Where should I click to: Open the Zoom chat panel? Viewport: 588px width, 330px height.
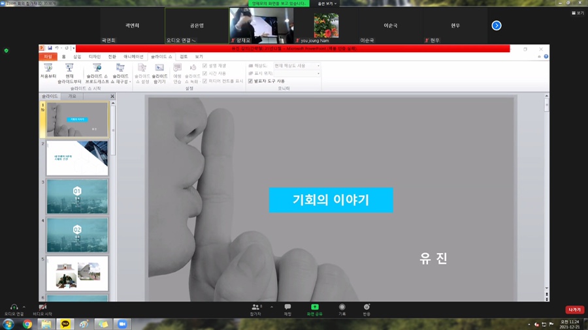pyautogui.click(x=287, y=309)
